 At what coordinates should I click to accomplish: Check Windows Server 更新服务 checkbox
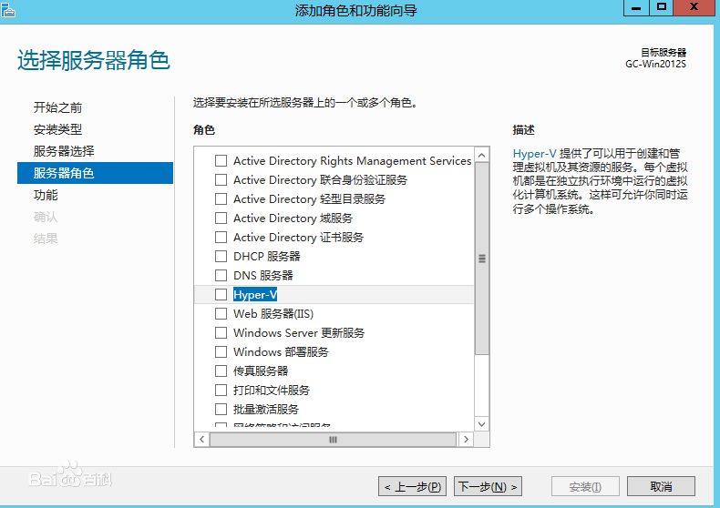click(x=221, y=333)
